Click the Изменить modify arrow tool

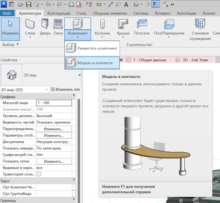pyautogui.click(x=10, y=29)
